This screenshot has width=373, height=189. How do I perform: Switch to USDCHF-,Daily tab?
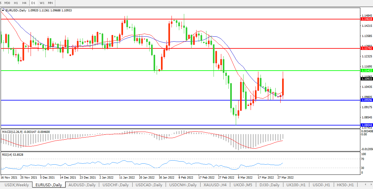116,185
